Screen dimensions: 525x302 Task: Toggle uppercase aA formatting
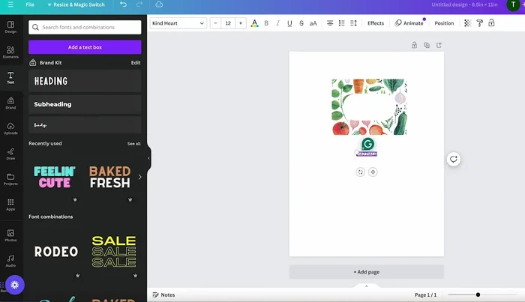pos(313,23)
